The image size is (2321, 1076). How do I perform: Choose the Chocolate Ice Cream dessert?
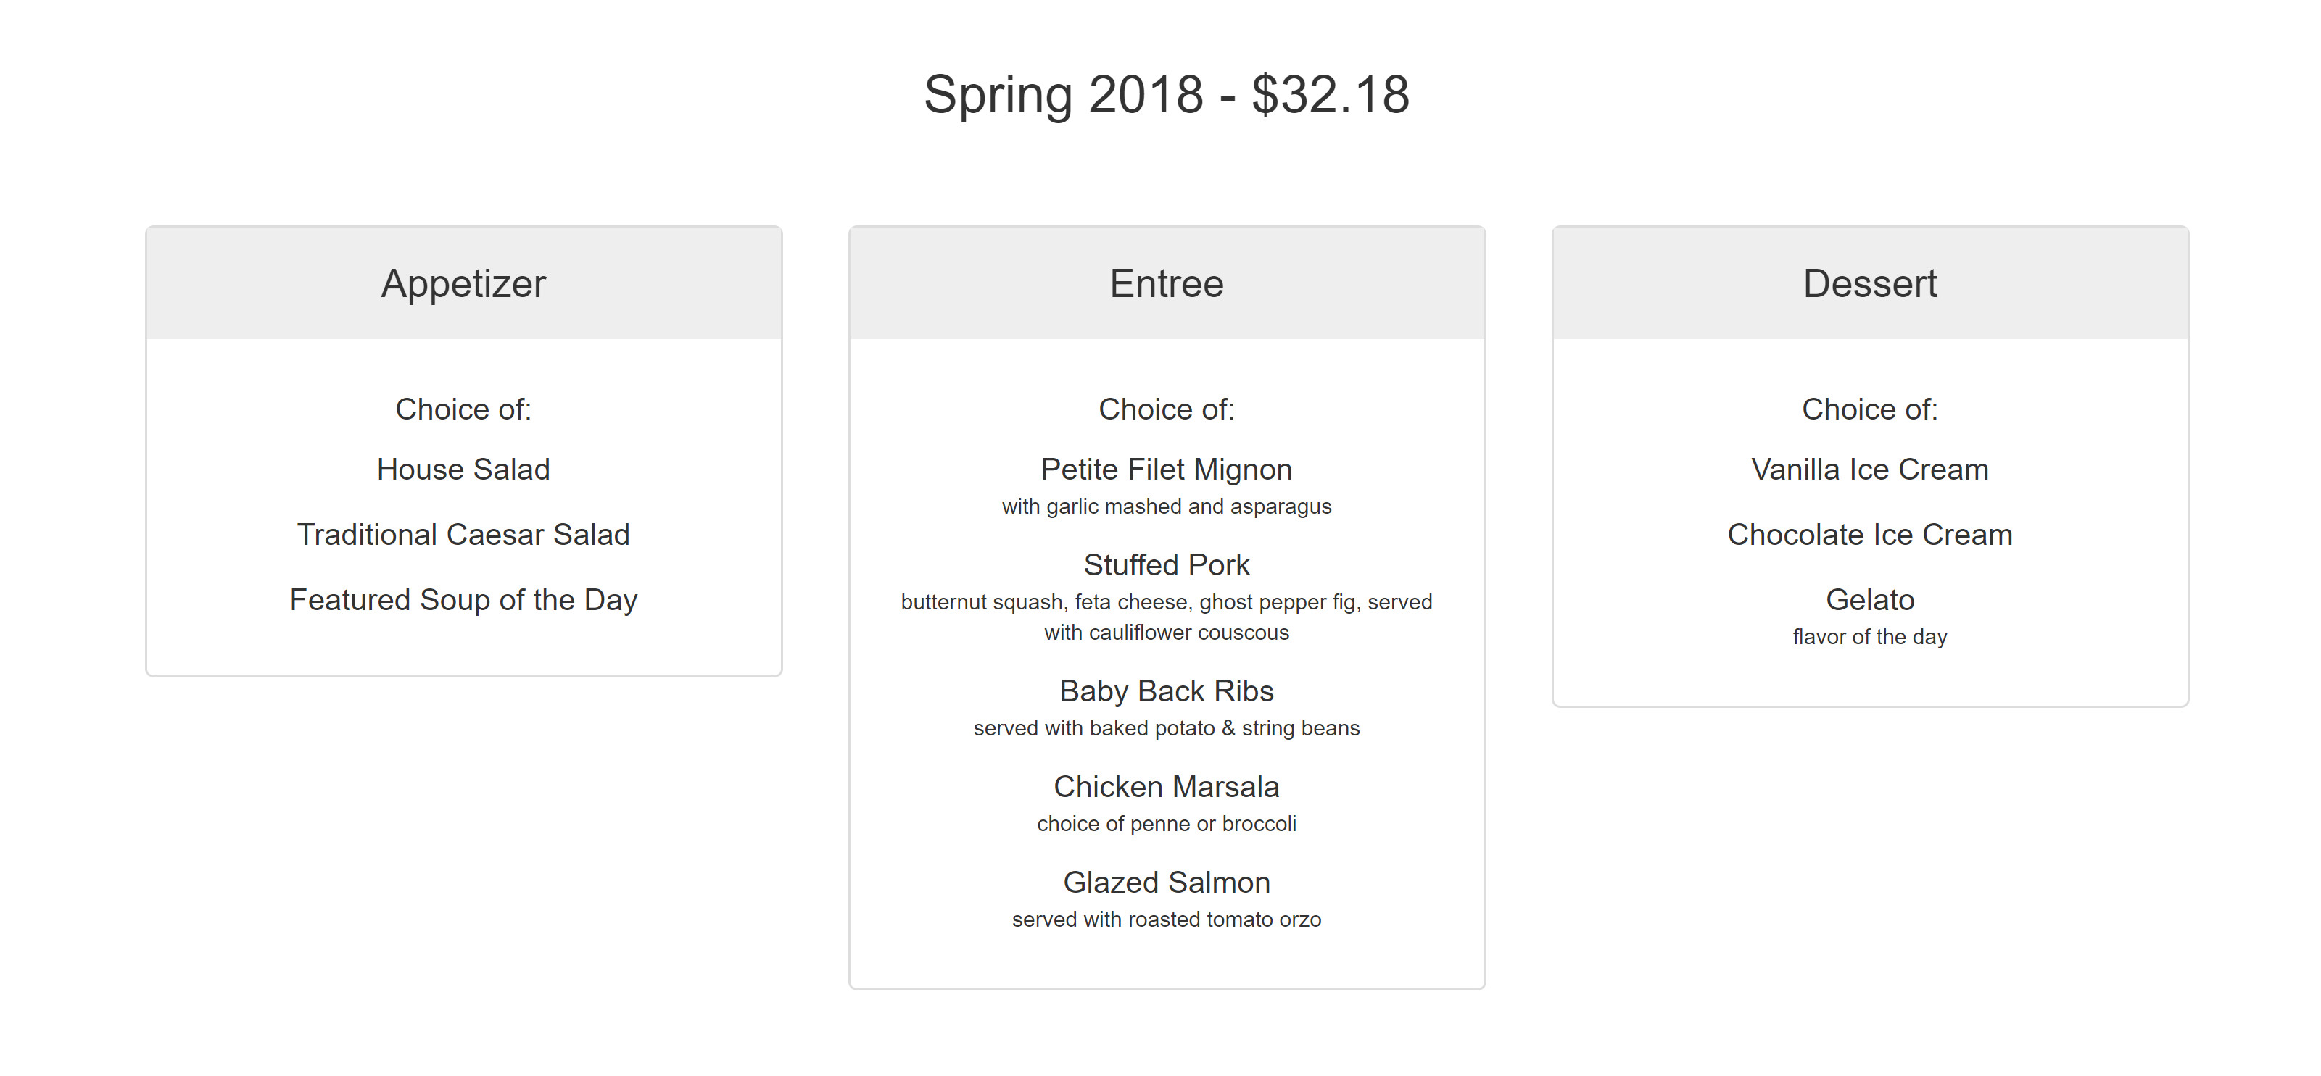[x=1869, y=535]
